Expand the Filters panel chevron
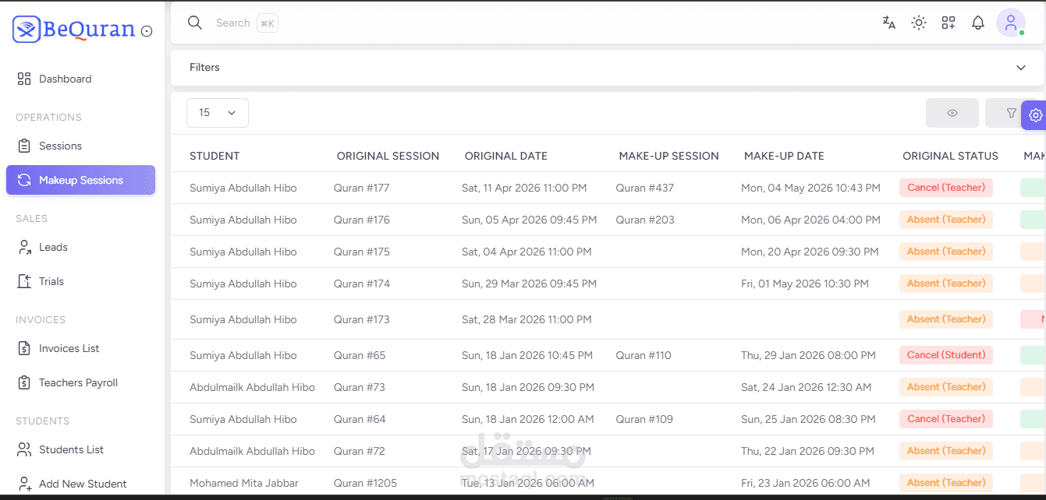 pos(1021,68)
